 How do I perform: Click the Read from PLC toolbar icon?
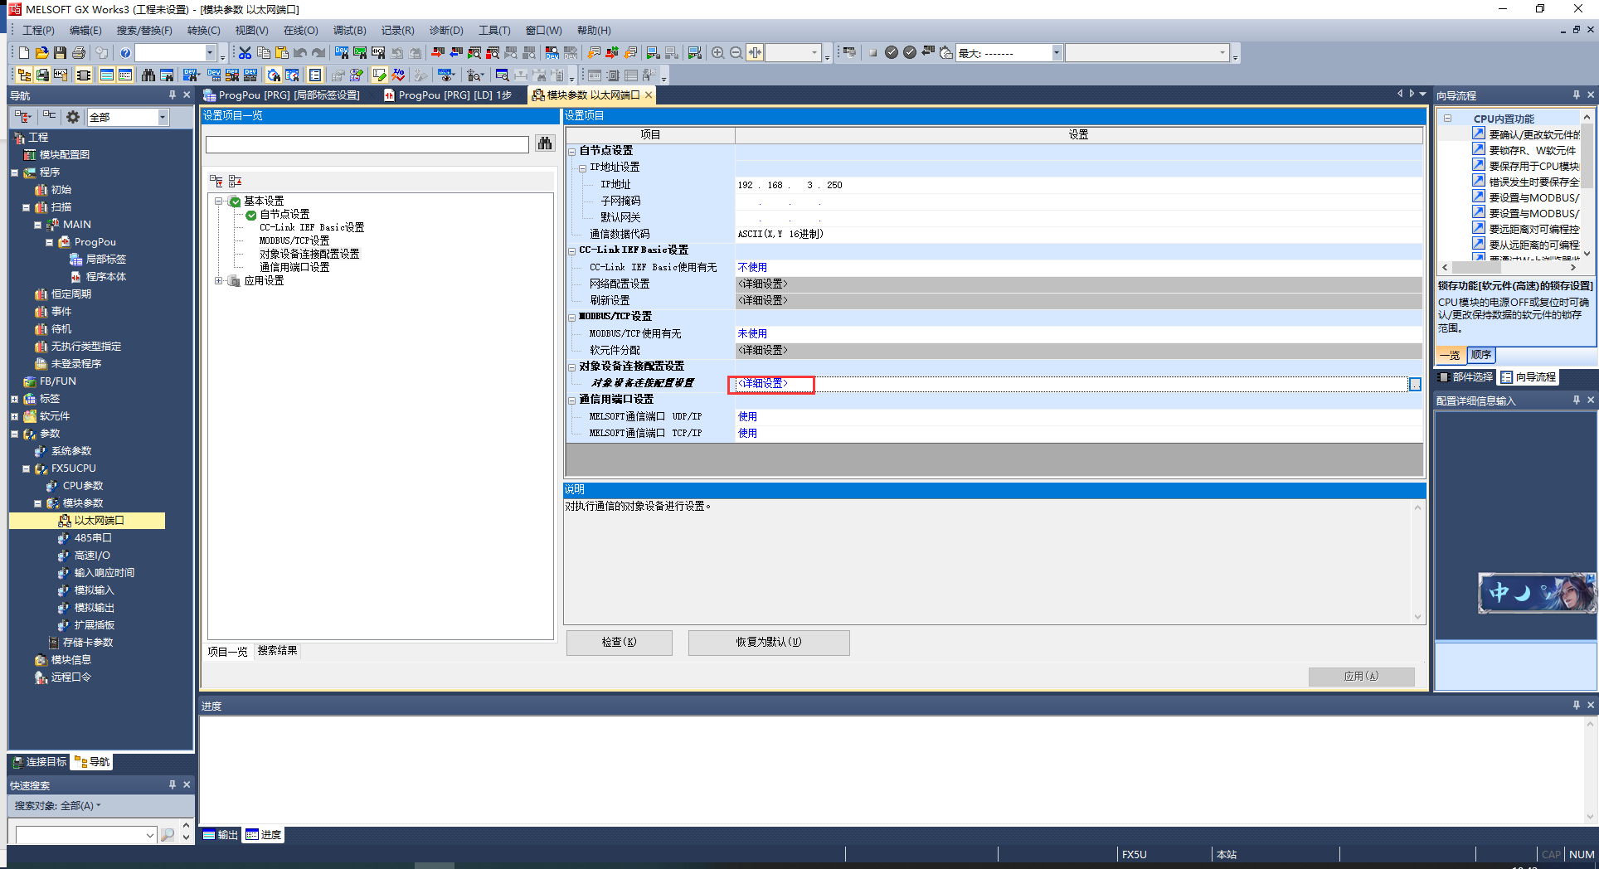(x=456, y=53)
